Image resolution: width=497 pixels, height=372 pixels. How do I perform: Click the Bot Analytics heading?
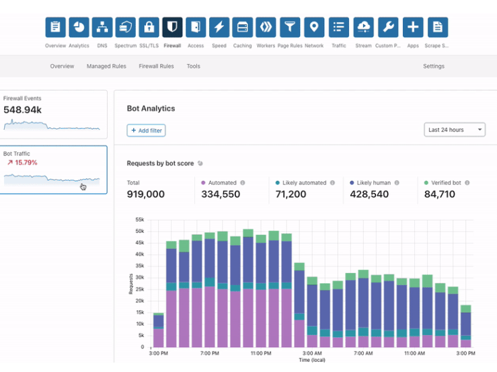point(151,108)
